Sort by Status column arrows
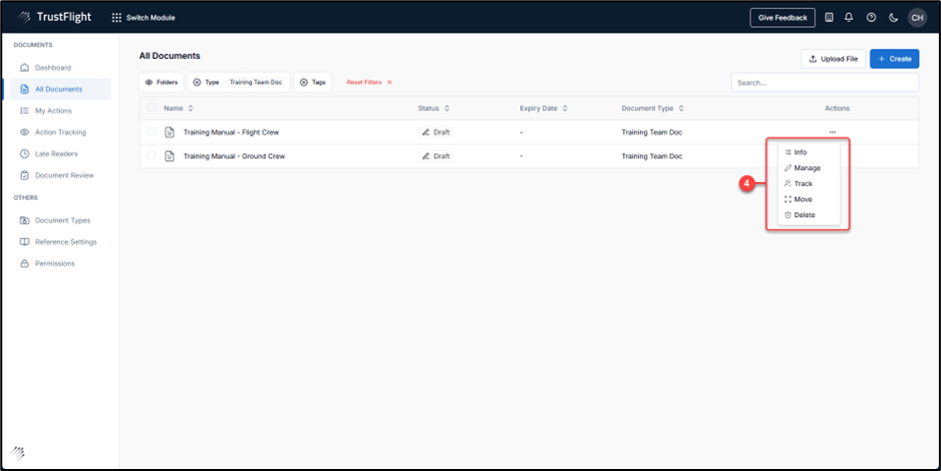The height and width of the screenshot is (471, 941). pos(447,108)
